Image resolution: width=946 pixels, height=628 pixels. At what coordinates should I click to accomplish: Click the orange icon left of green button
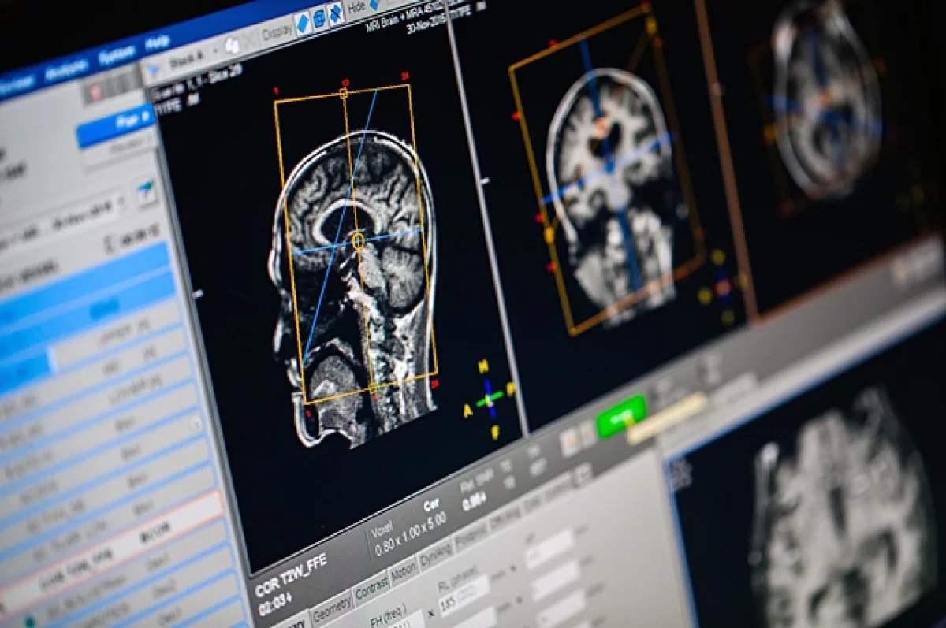coord(569,441)
